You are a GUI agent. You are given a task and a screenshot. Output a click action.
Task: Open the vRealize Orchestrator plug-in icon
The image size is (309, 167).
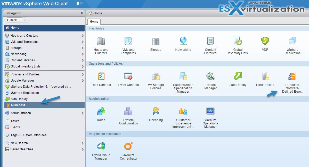[128, 146]
